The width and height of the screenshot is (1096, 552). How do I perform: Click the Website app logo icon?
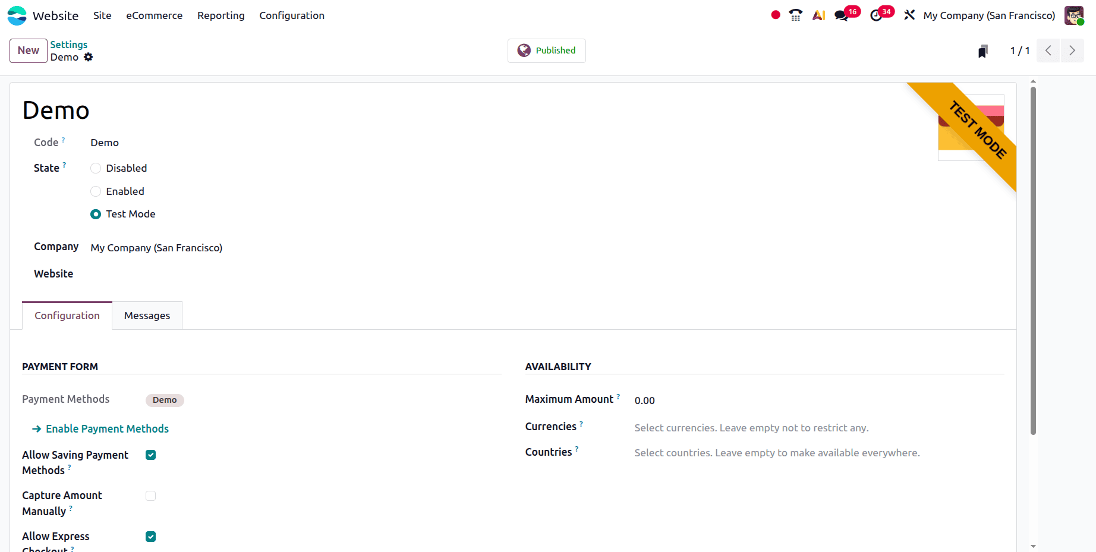pyautogui.click(x=17, y=15)
